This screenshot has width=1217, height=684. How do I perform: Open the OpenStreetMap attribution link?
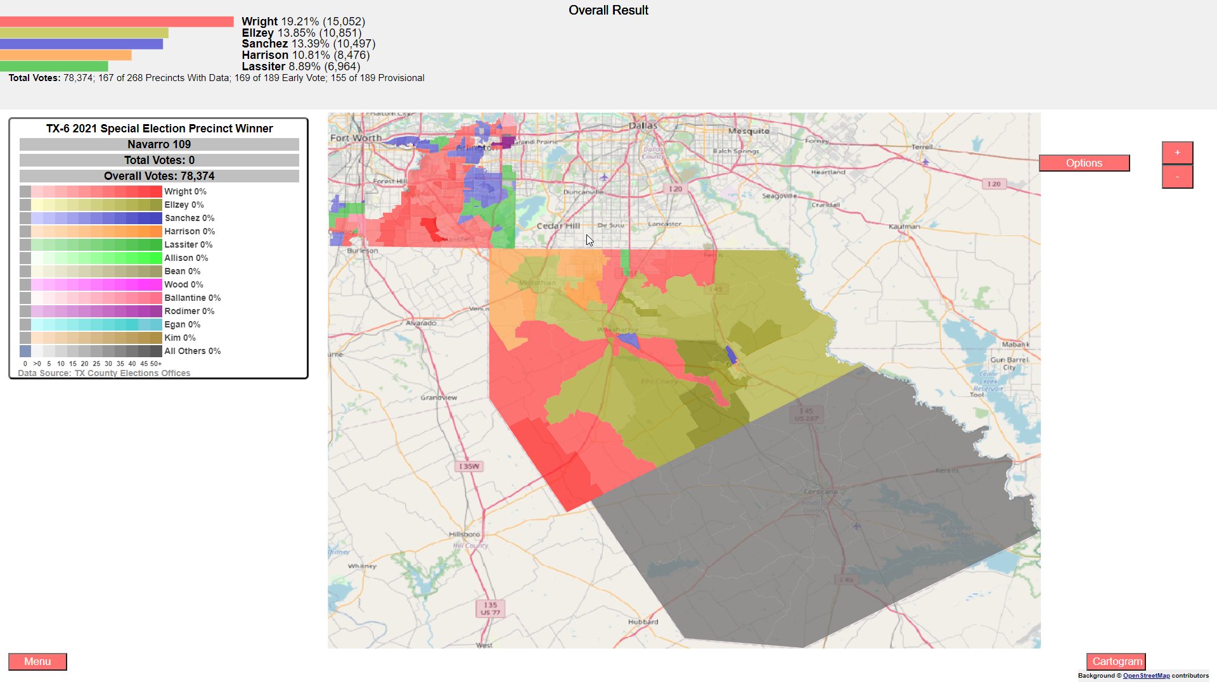pos(1146,675)
